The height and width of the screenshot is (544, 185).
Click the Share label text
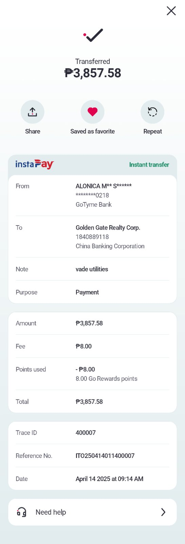coord(33,131)
